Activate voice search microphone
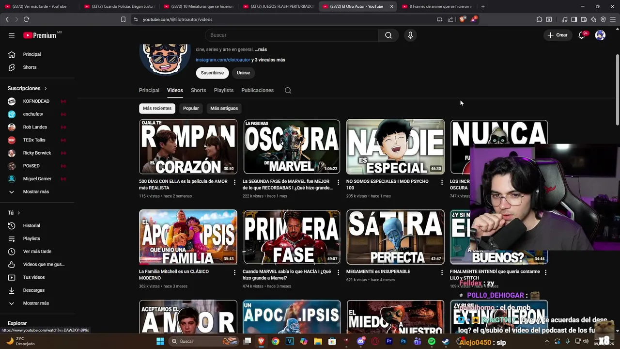This screenshot has width=620, height=349. pos(410,35)
